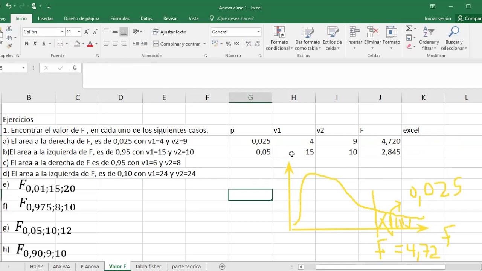Toggle Ajustar texto wrap text
The width and height of the screenshot is (482, 271).
169,32
